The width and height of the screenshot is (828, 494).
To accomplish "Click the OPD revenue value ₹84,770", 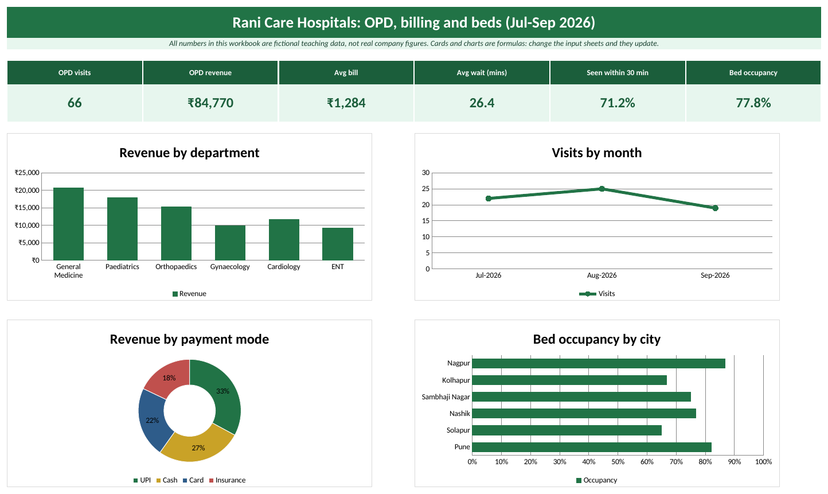I will (x=210, y=103).
